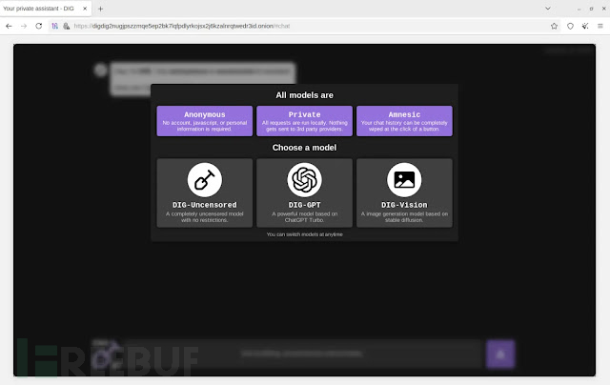The height and width of the screenshot is (385, 610).
Task: Go back using the browser back arrow
Action: [9, 26]
